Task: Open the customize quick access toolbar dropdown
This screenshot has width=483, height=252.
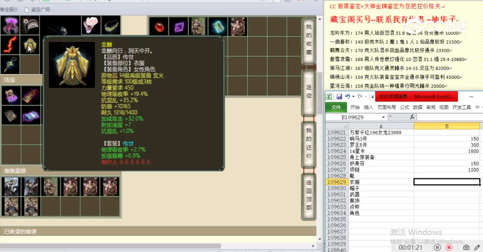Action: [x=372, y=97]
